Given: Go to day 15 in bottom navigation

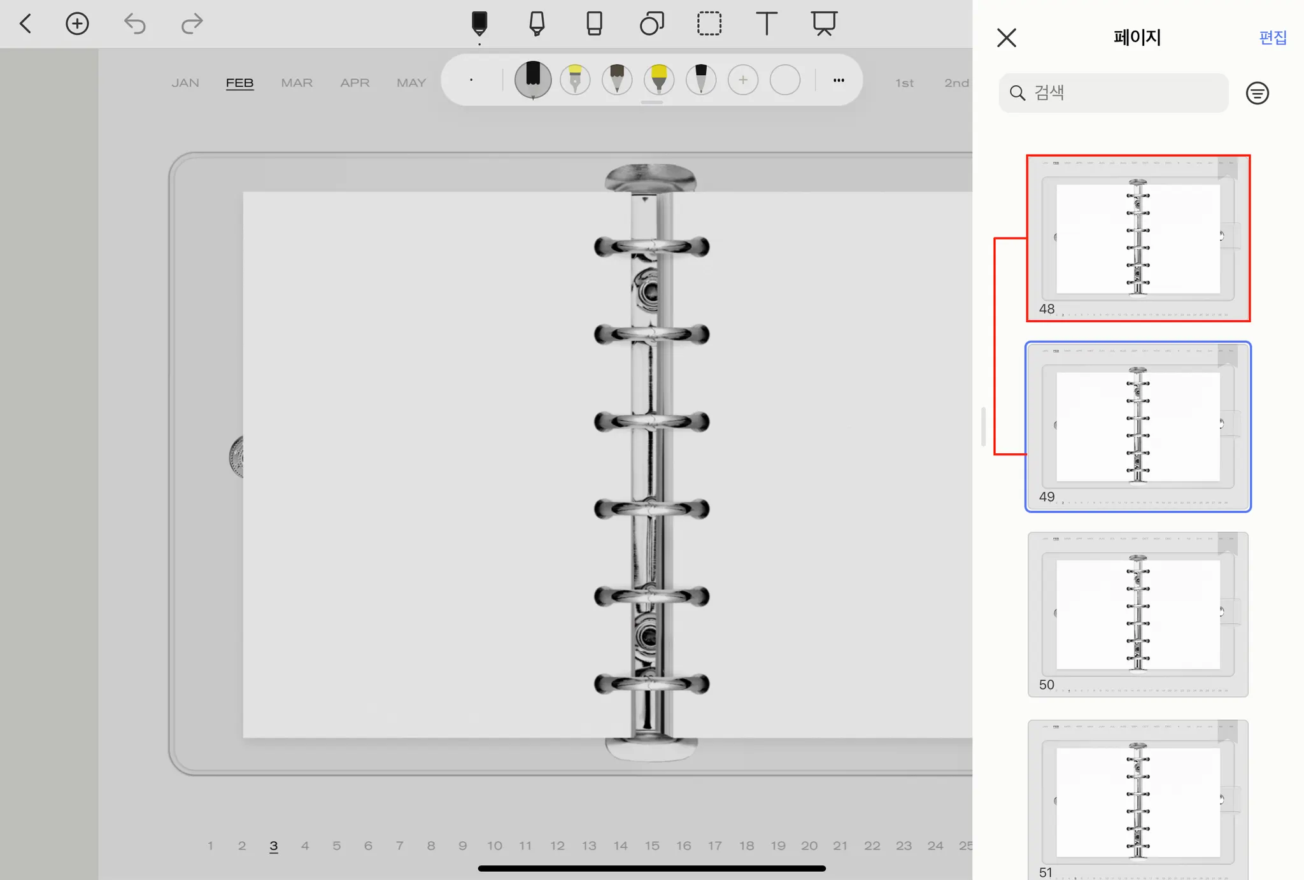Looking at the screenshot, I should (x=651, y=846).
